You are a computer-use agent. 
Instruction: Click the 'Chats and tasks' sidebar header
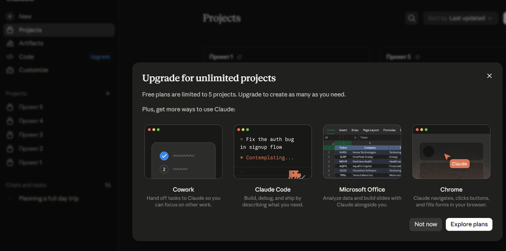coord(26,185)
